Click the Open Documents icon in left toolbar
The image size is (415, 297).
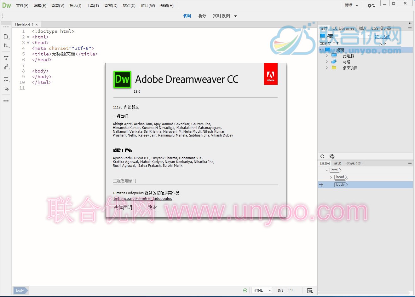pos(6,37)
